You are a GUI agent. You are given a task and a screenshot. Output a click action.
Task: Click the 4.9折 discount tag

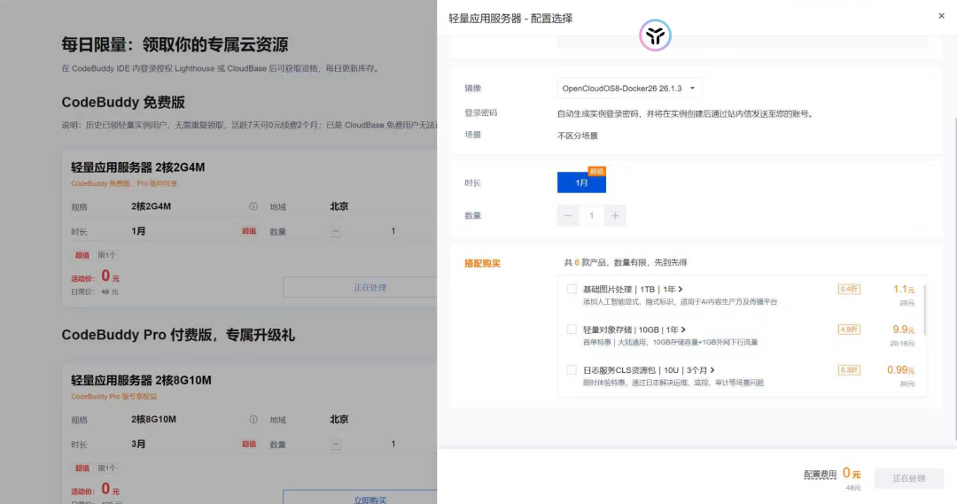(849, 329)
